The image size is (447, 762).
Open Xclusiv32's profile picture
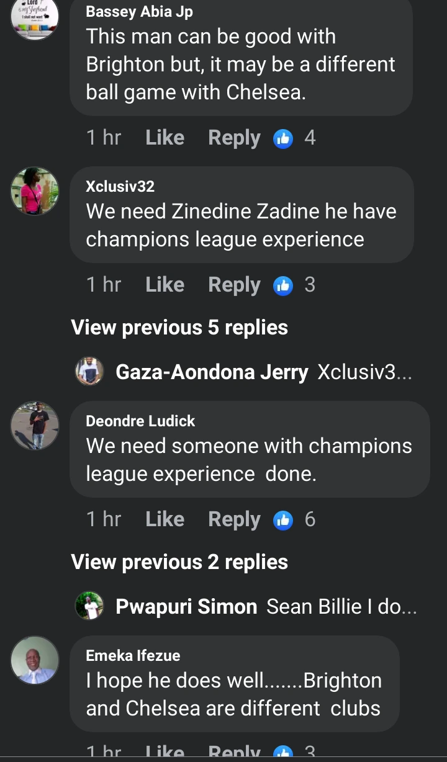pyautogui.click(x=35, y=191)
